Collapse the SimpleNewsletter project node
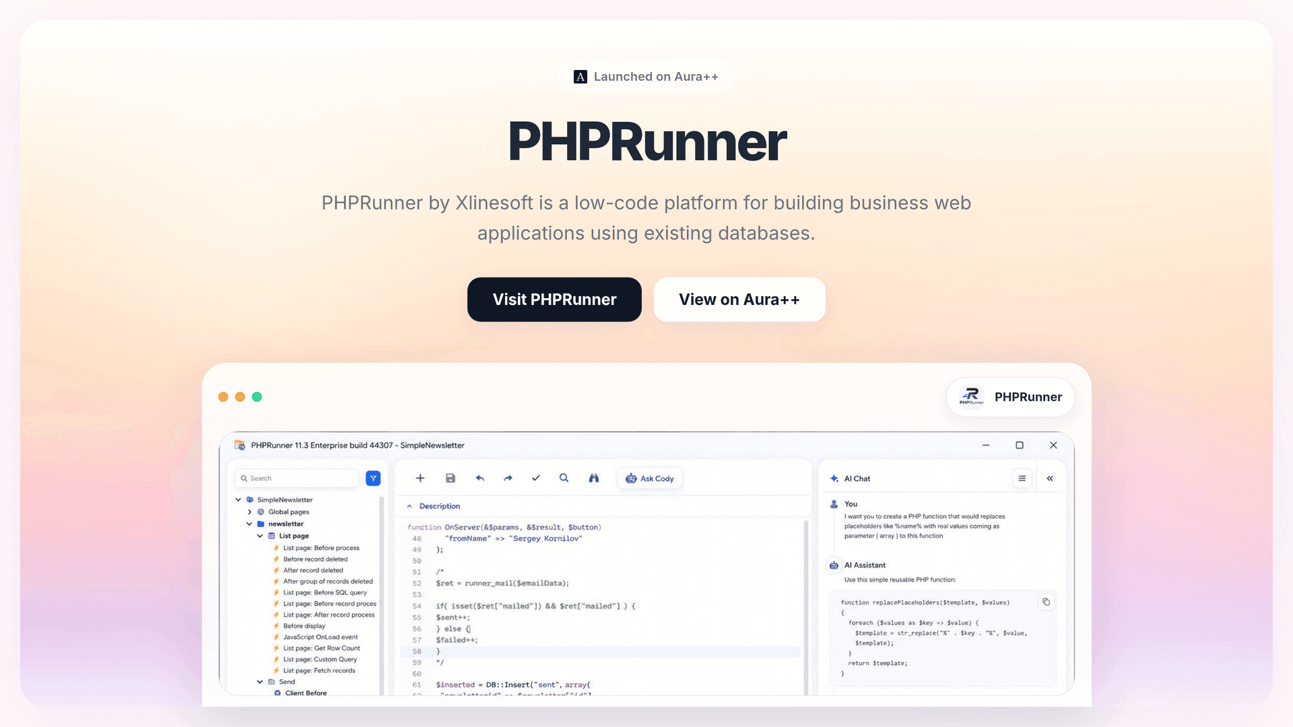The width and height of the screenshot is (1293, 727). (x=238, y=500)
